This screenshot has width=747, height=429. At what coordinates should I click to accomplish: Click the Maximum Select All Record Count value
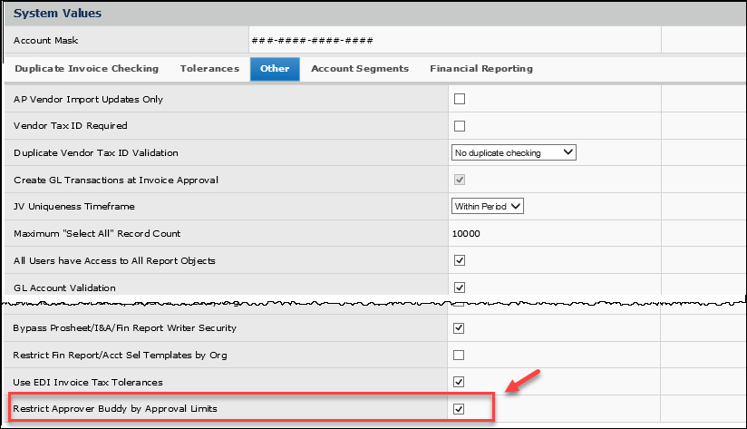pyautogui.click(x=467, y=234)
